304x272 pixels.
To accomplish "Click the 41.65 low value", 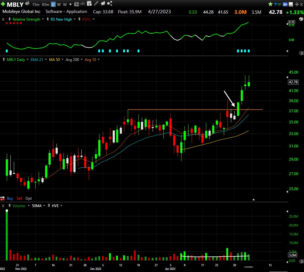I will coord(223,12).
